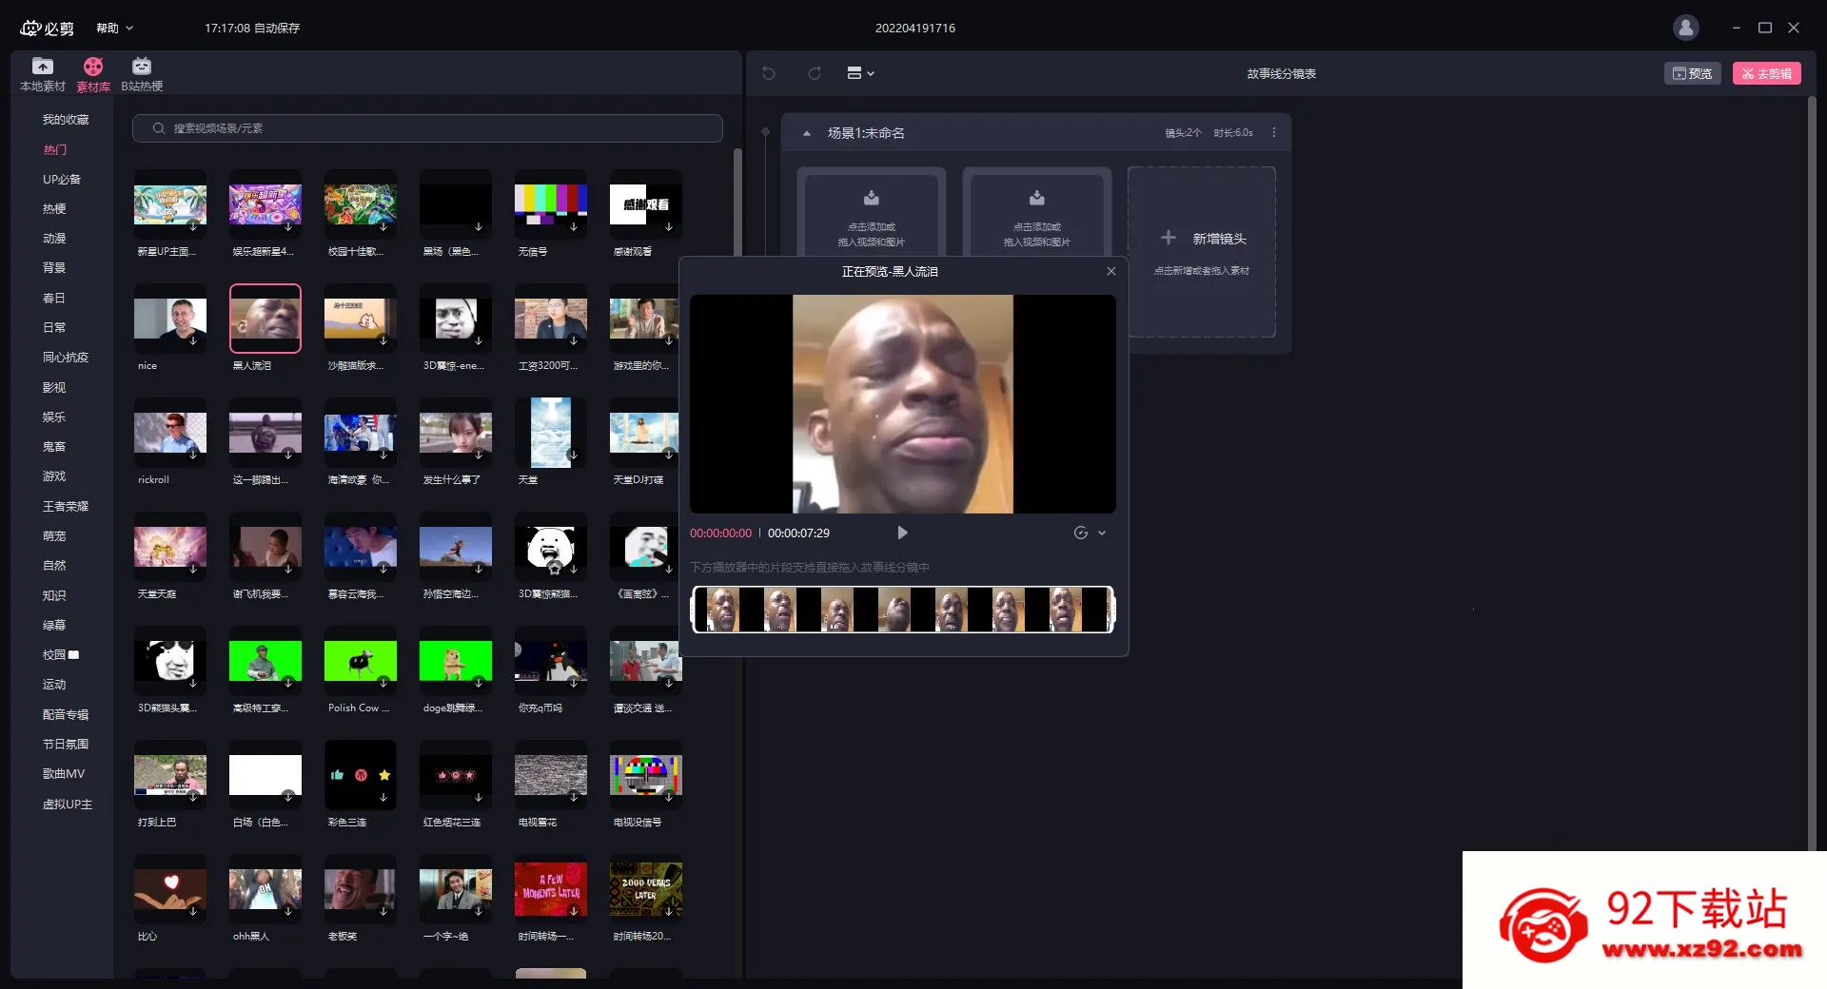
Task: Click 新增镜头 to add a shot
Action: [x=1202, y=251]
